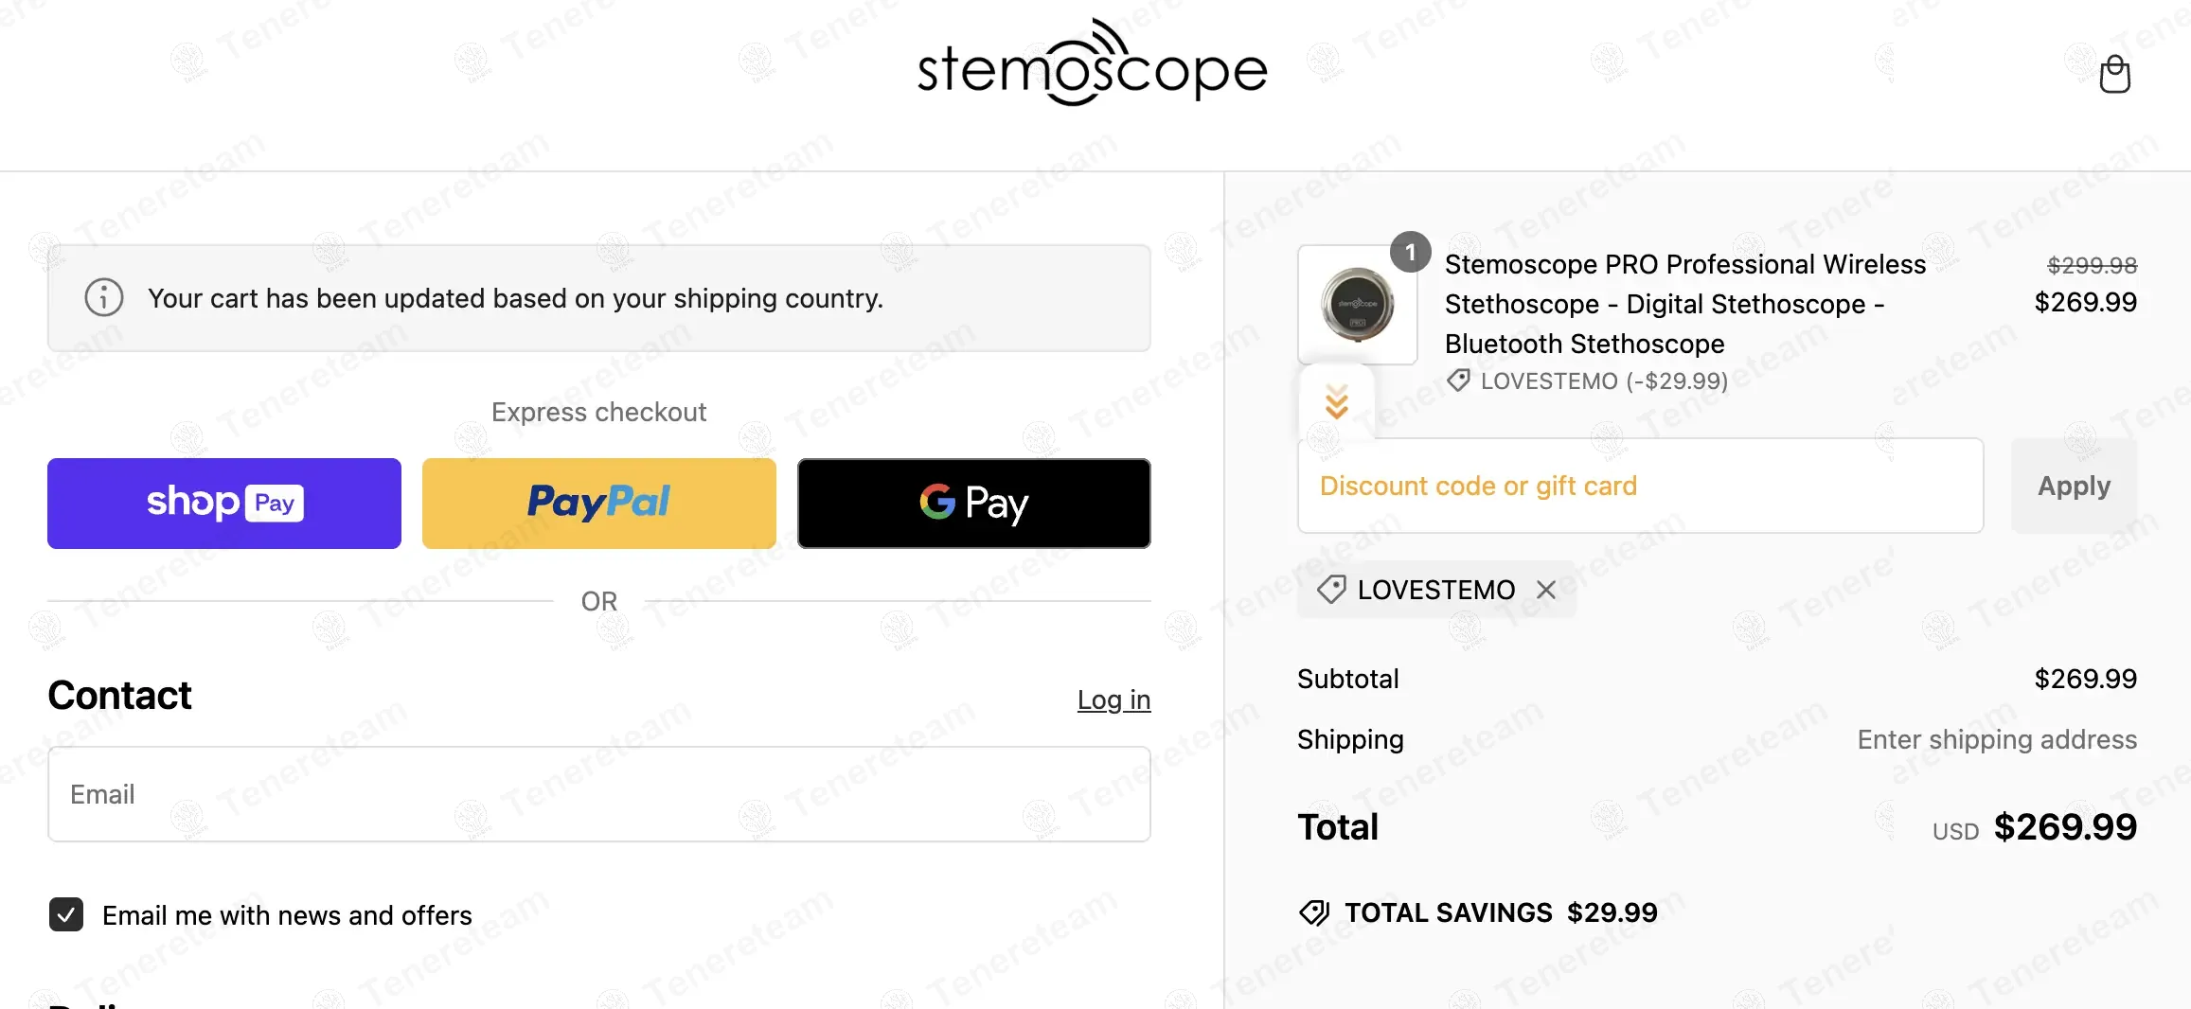Image resolution: width=2191 pixels, height=1009 pixels.
Task: Click the Stemoscope logo in header
Action: (x=1092, y=64)
